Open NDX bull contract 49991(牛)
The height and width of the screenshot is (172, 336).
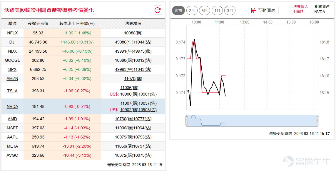pyautogui.click(x=124, y=51)
